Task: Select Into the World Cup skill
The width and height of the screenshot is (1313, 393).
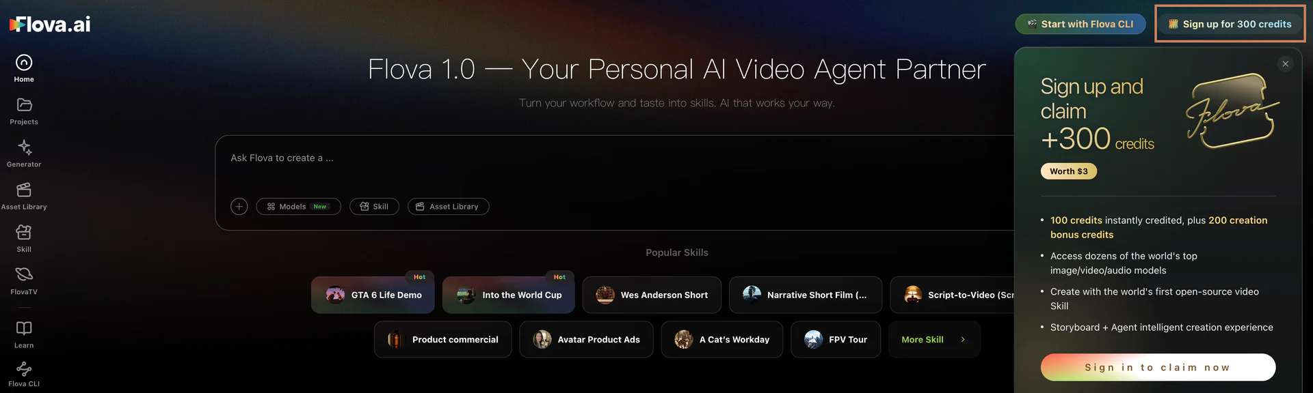Action: tap(508, 295)
